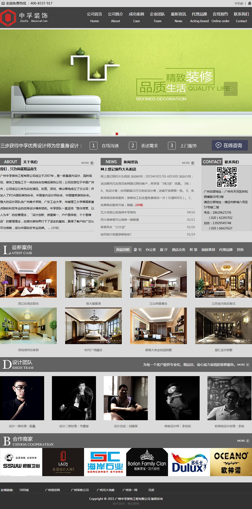Select the second (red) carousel dot
The image size is (252, 509).
(x=117, y=134)
